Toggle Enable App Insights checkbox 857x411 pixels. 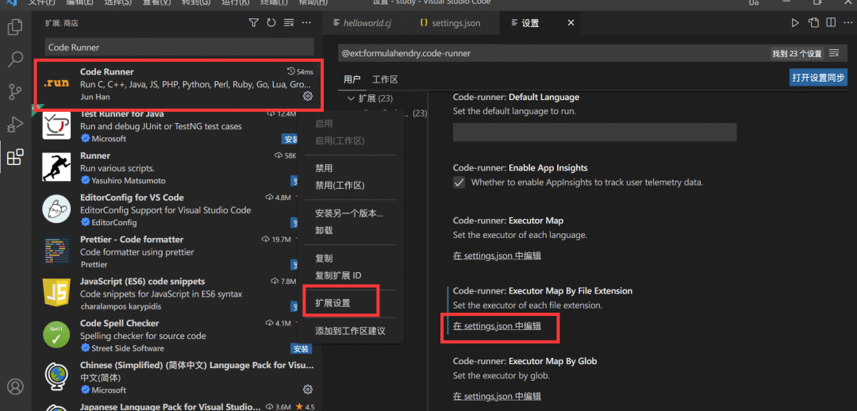[x=459, y=182]
